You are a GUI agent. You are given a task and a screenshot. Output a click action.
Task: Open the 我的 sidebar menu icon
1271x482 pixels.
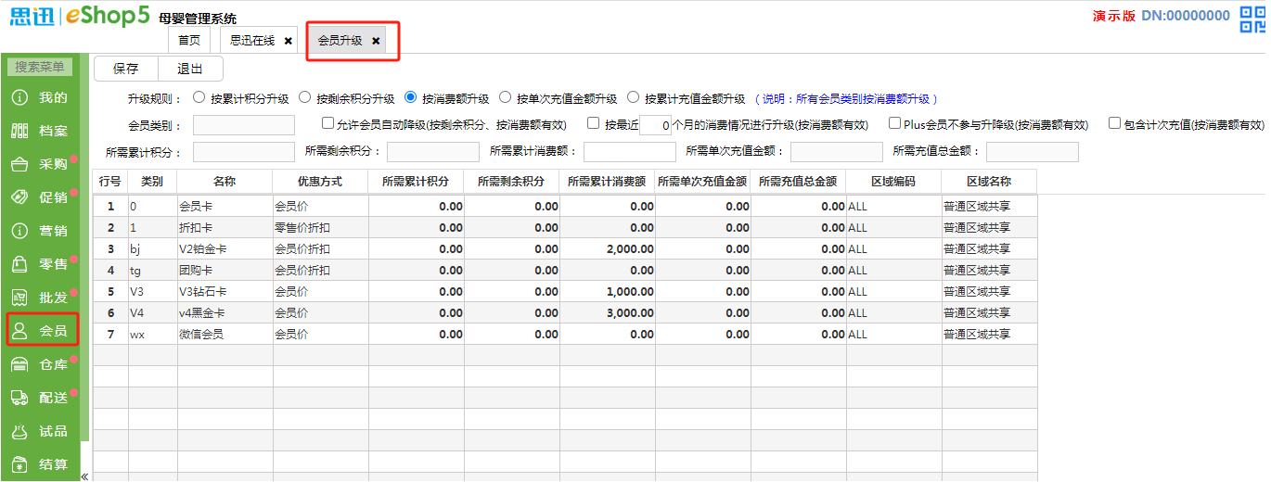19,98
